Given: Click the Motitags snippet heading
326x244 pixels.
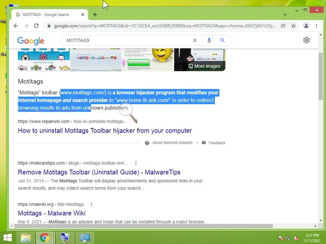Looking at the screenshot, I should (x=30, y=82).
